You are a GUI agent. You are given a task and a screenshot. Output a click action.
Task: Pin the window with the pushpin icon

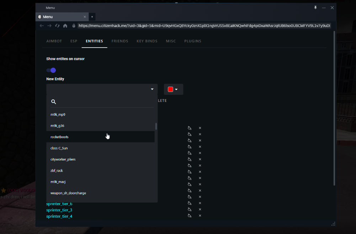(x=315, y=7)
